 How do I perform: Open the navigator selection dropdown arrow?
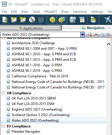point(83,35)
